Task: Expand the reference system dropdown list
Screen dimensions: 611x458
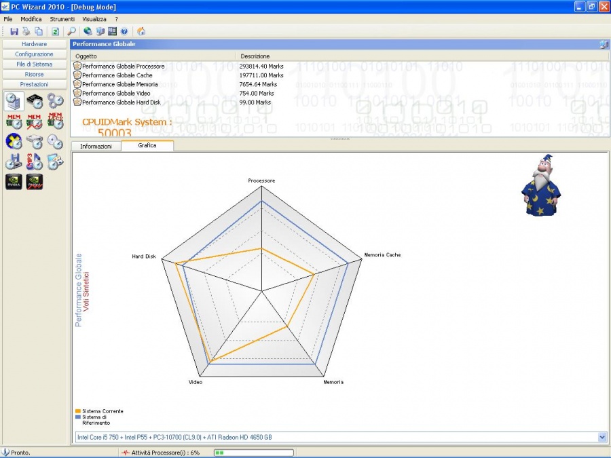Action: (601, 438)
